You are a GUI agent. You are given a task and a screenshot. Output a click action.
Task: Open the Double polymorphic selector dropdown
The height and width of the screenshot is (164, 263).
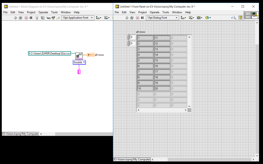point(79,62)
